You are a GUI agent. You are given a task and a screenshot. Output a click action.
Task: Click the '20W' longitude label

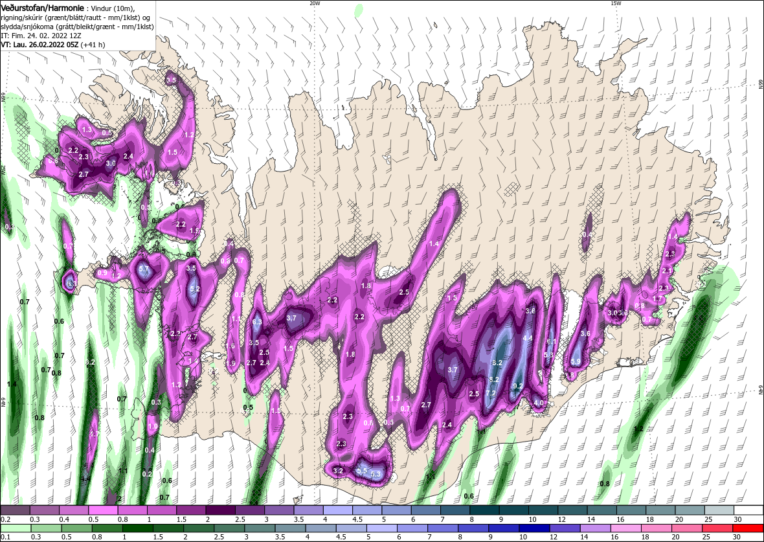tap(315, 3)
